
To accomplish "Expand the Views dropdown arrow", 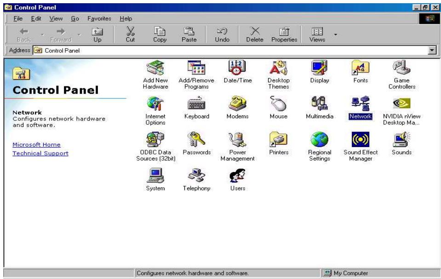I will click(335, 34).
